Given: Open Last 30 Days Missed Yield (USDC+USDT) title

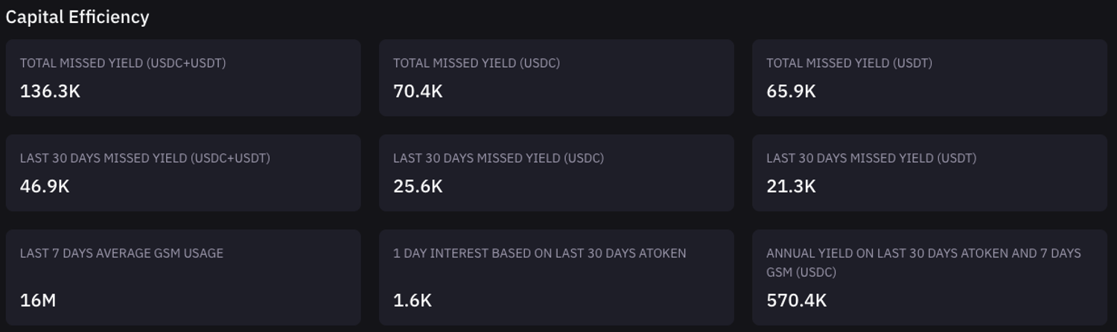Looking at the screenshot, I should (x=145, y=159).
